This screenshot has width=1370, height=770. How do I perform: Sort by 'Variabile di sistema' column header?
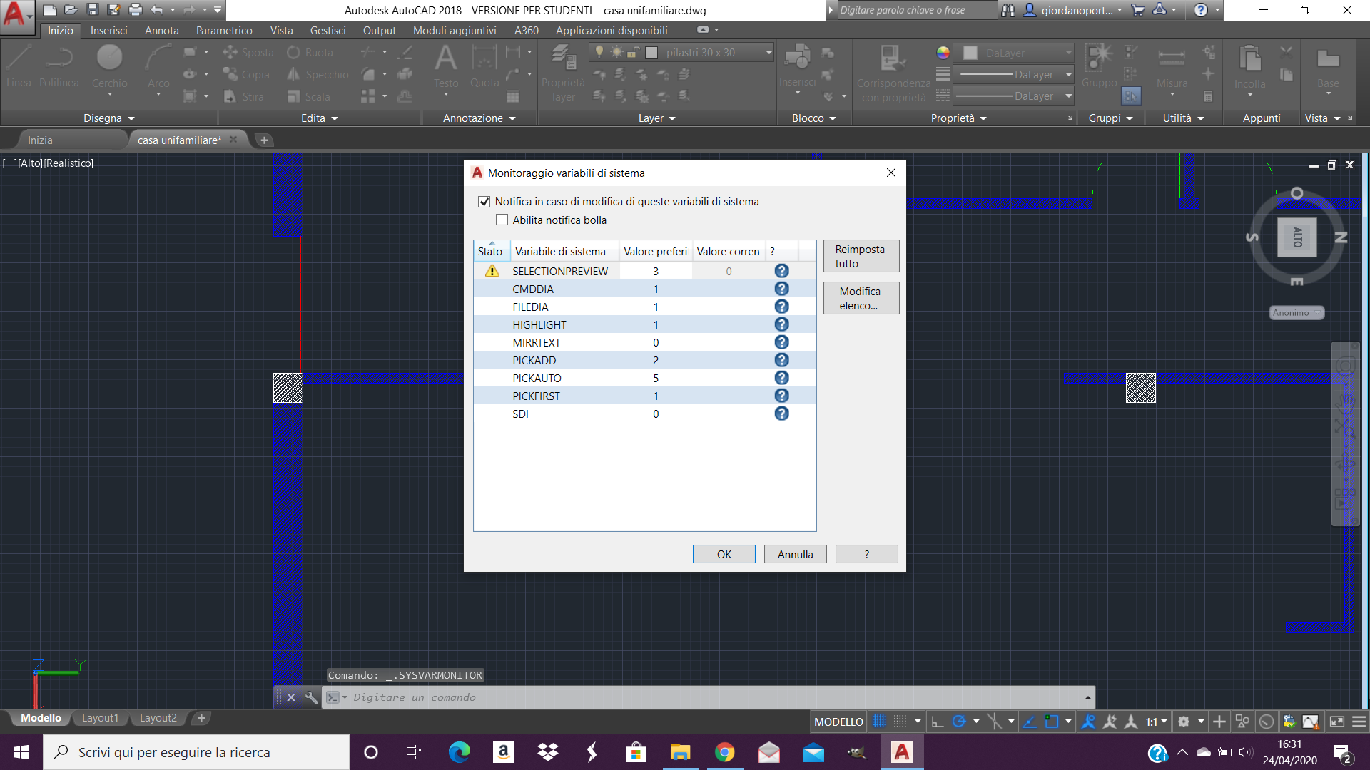pyautogui.click(x=564, y=251)
